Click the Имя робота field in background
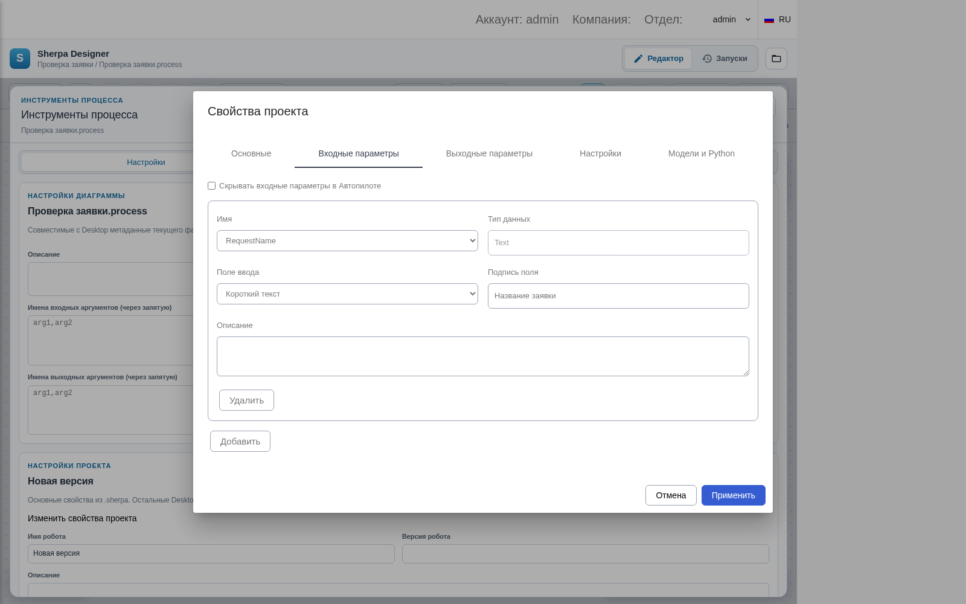Image resolution: width=966 pixels, height=604 pixels. click(211, 554)
